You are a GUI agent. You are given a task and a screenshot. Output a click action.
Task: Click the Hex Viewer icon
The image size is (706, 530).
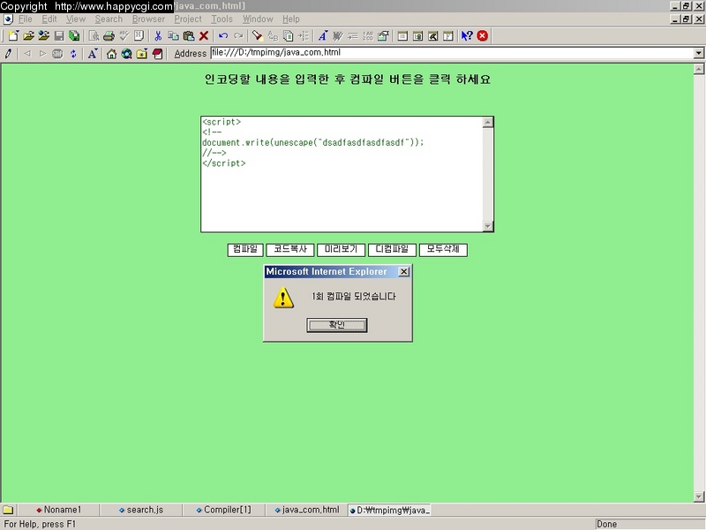click(139, 36)
